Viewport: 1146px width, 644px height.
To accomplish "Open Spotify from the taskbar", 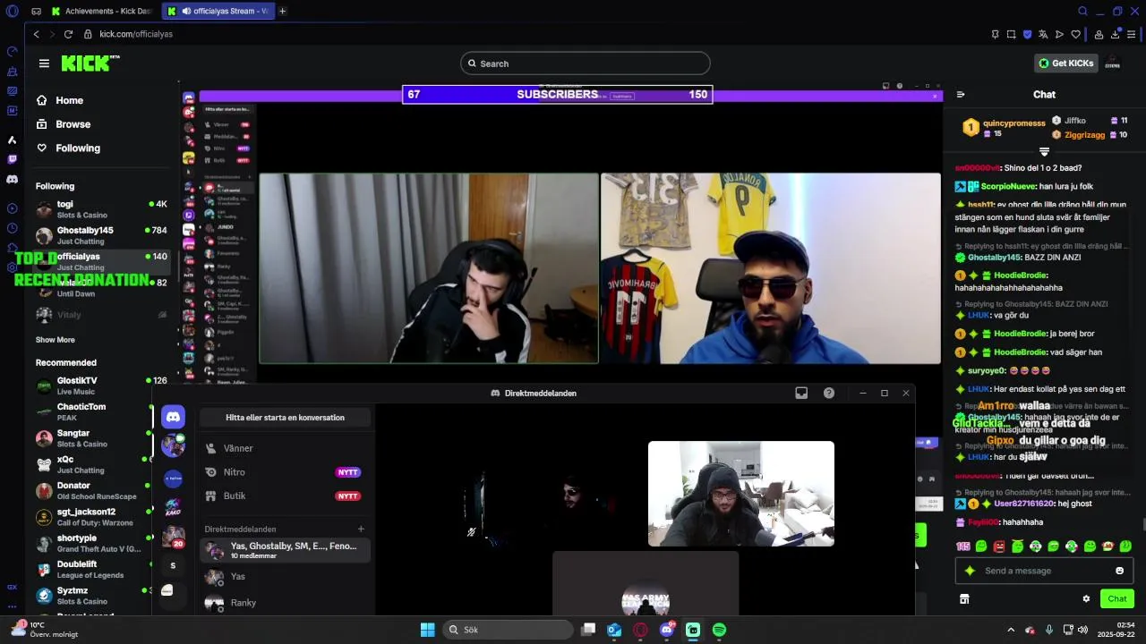I will pos(719,630).
